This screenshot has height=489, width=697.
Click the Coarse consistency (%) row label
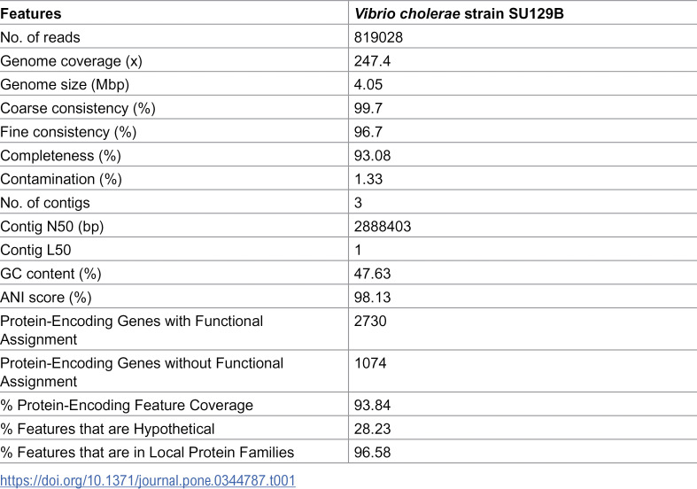click(78, 108)
